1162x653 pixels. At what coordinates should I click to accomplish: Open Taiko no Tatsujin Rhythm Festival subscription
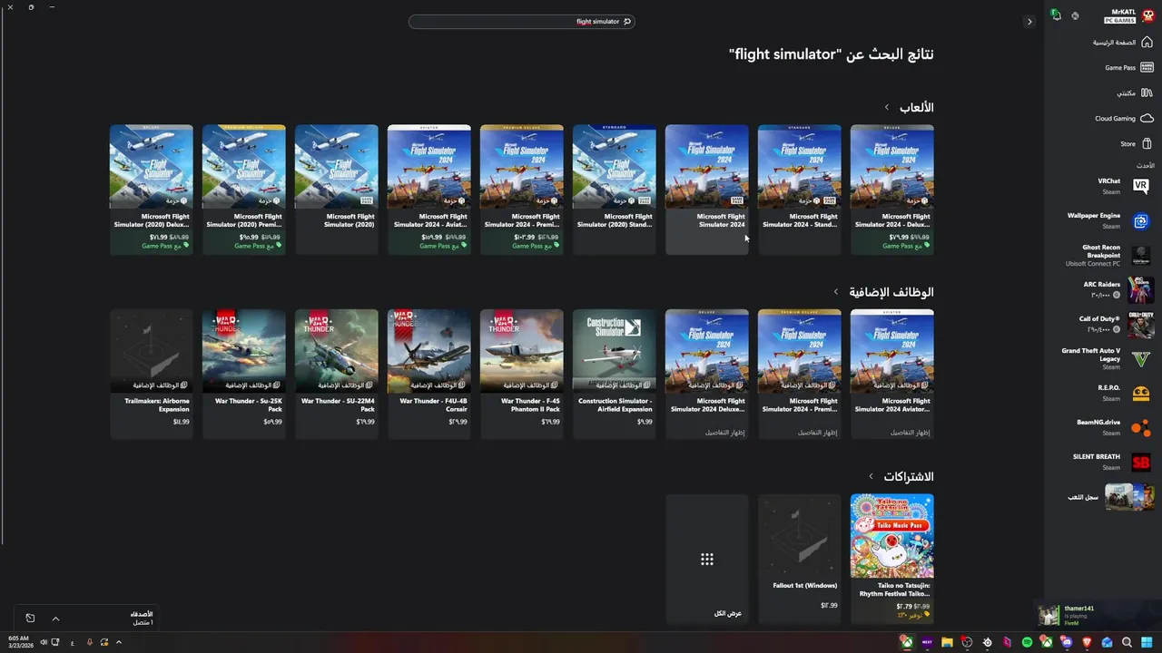(x=892, y=559)
